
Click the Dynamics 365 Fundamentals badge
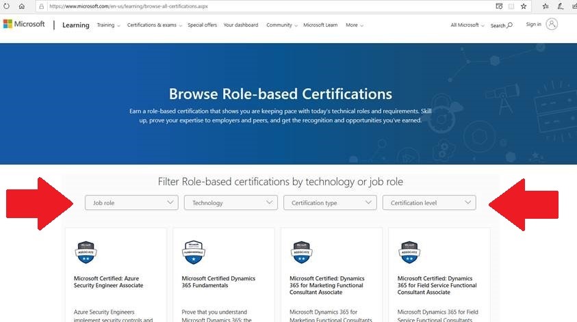tap(194, 252)
